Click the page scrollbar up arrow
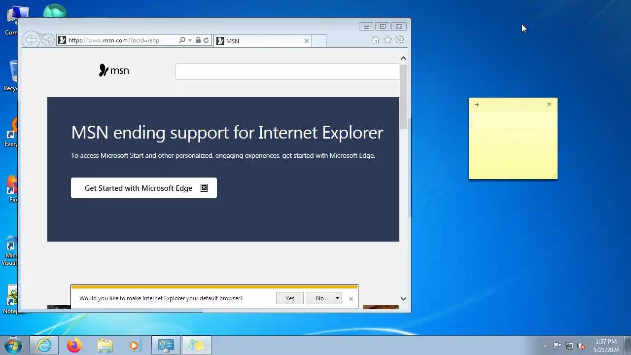 click(x=403, y=59)
